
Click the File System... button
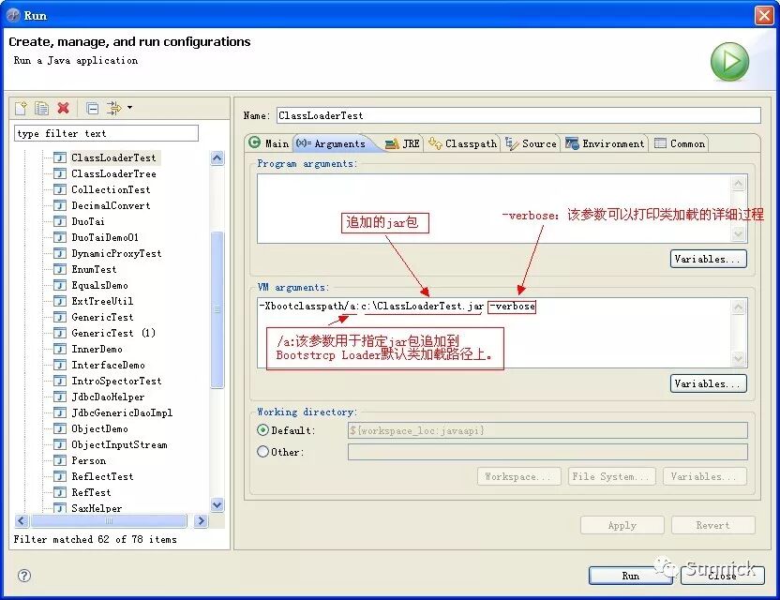coord(612,476)
